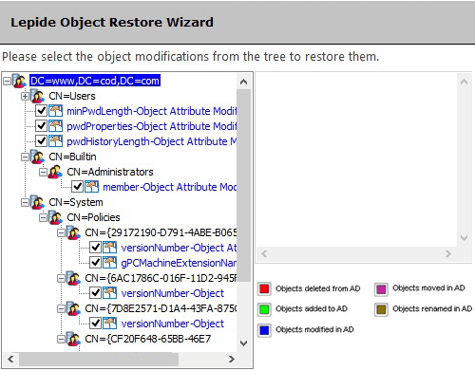Click the icon beside CN={6AC1786C-016F policy

(x=73, y=278)
